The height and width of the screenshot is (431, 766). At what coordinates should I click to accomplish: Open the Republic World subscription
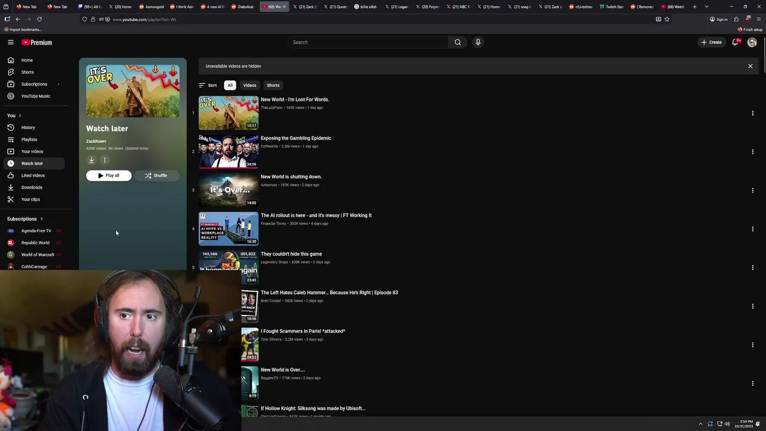click(x=35, y=243)
